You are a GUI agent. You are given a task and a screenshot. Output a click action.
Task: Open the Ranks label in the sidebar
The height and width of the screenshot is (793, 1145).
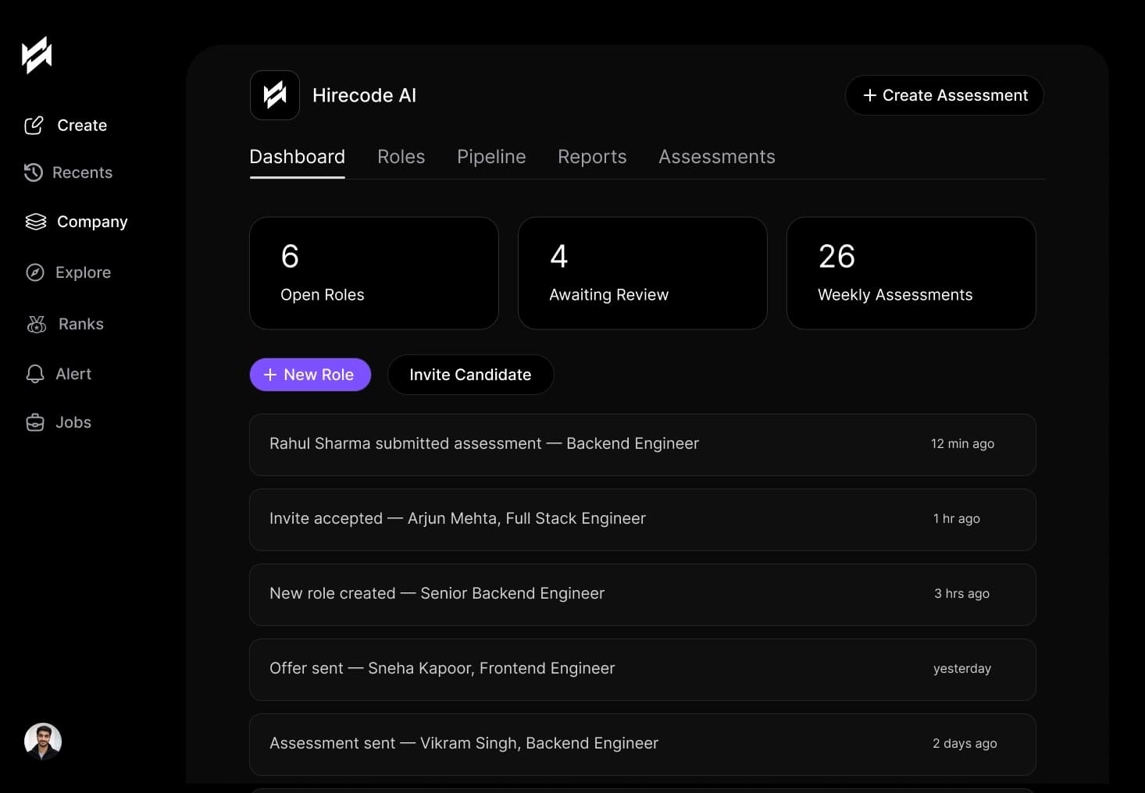coord(81,324)
